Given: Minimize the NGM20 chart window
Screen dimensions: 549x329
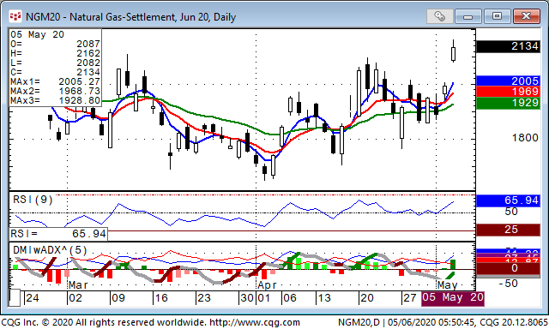Looking at the screenshot, I should (468, 16).
